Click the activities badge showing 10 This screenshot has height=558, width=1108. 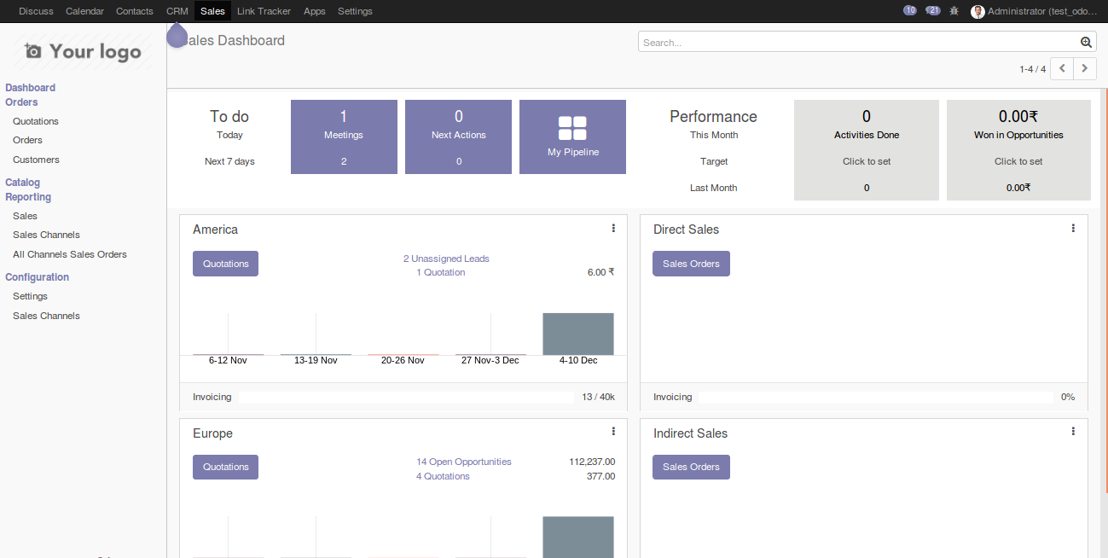tap(910, 10)
